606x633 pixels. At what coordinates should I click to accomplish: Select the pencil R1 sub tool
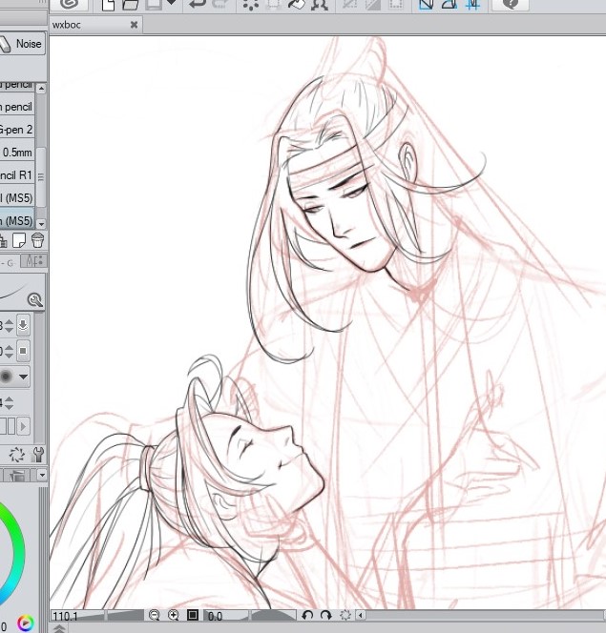(17, 175)
